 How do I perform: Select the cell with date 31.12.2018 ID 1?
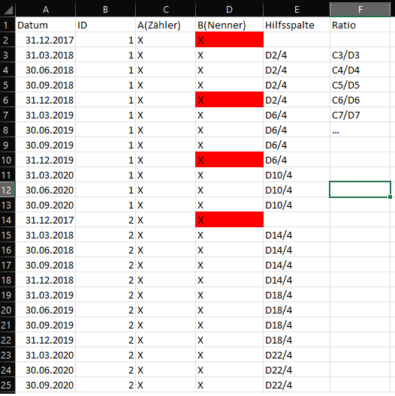pyautogui.click(x=46, y=100)
